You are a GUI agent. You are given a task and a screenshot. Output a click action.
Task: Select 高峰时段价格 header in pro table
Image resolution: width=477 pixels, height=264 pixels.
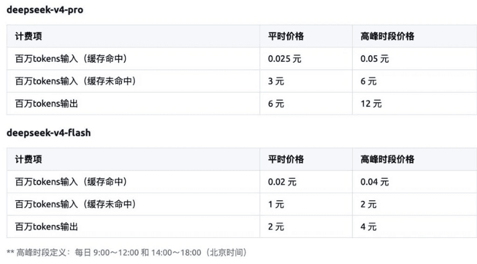pos(387,36)
